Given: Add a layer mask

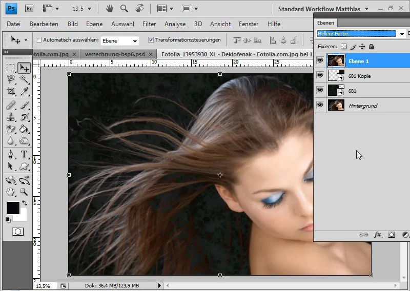Looking at the screenshot, I should pyautogui.click(x=392, y=235).
